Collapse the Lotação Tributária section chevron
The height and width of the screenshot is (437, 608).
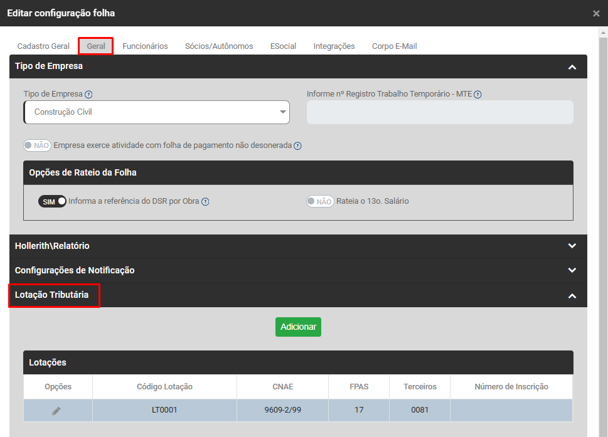pos(572,295)
